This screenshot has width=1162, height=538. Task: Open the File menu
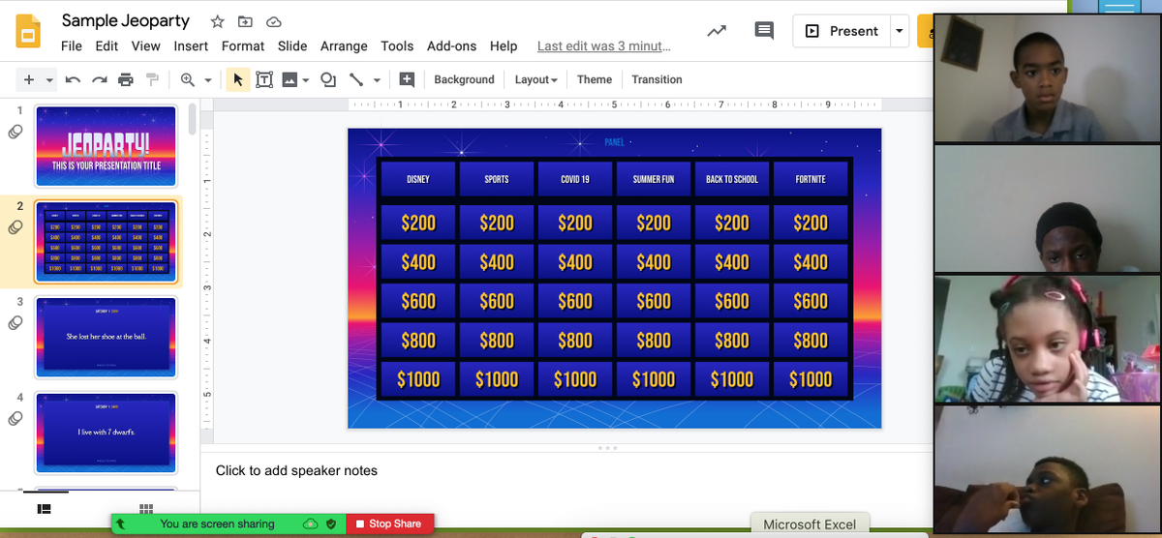(71, 45)
